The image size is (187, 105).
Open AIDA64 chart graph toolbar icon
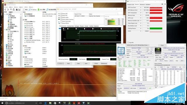[x=20, y=10]
